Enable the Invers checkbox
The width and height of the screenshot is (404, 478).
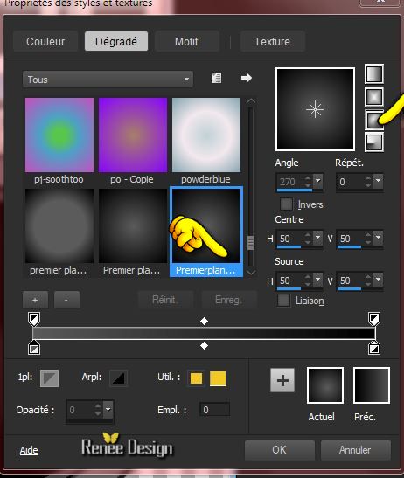[x=286, y=204]
